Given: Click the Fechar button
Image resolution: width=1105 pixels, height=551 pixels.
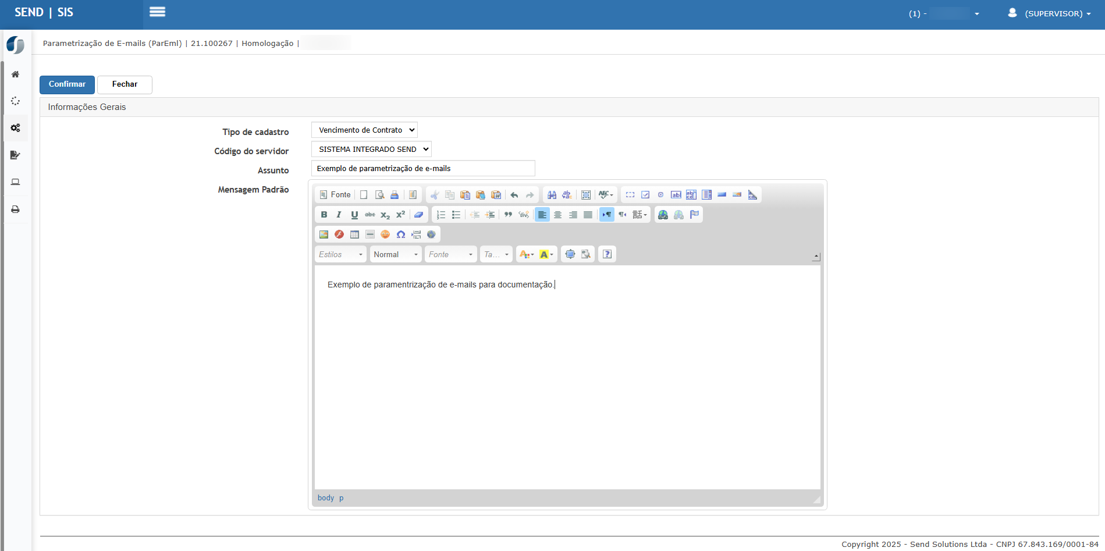Looking at the screenshot, I should 125,84.
